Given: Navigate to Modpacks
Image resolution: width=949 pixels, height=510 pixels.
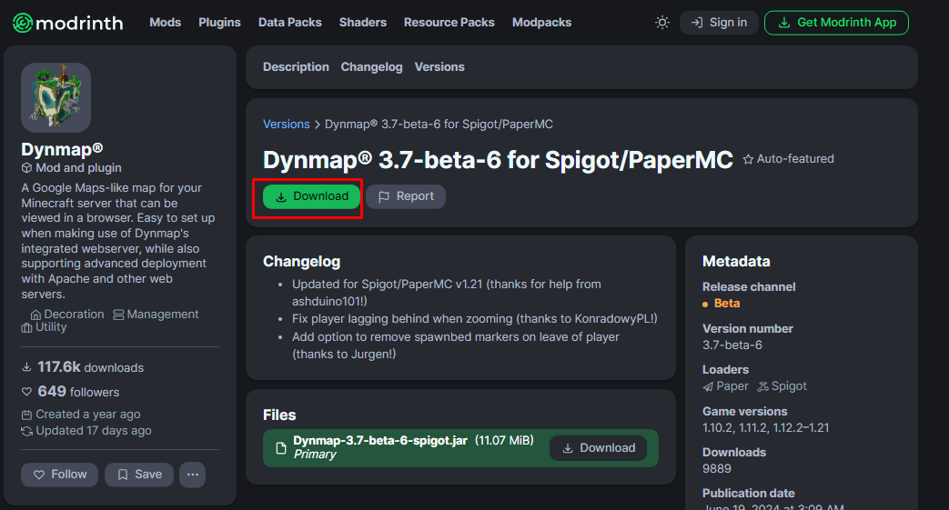Looking at the screenshot, I should 541,23.
